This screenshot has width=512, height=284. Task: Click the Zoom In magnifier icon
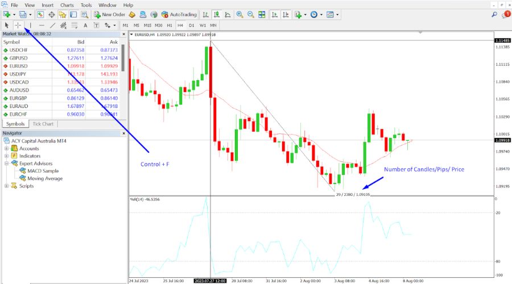click(240, 14)
